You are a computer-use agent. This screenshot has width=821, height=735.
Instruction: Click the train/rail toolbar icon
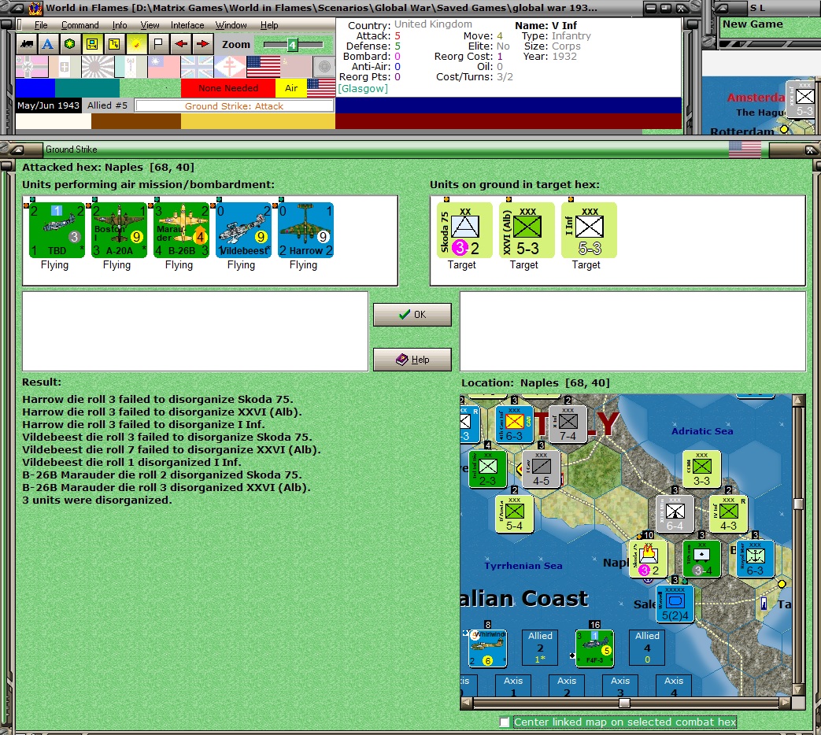pyautogui.click(x=26, y=44)
